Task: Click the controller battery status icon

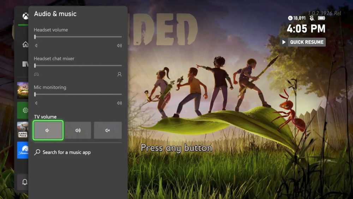Action: 321,18
